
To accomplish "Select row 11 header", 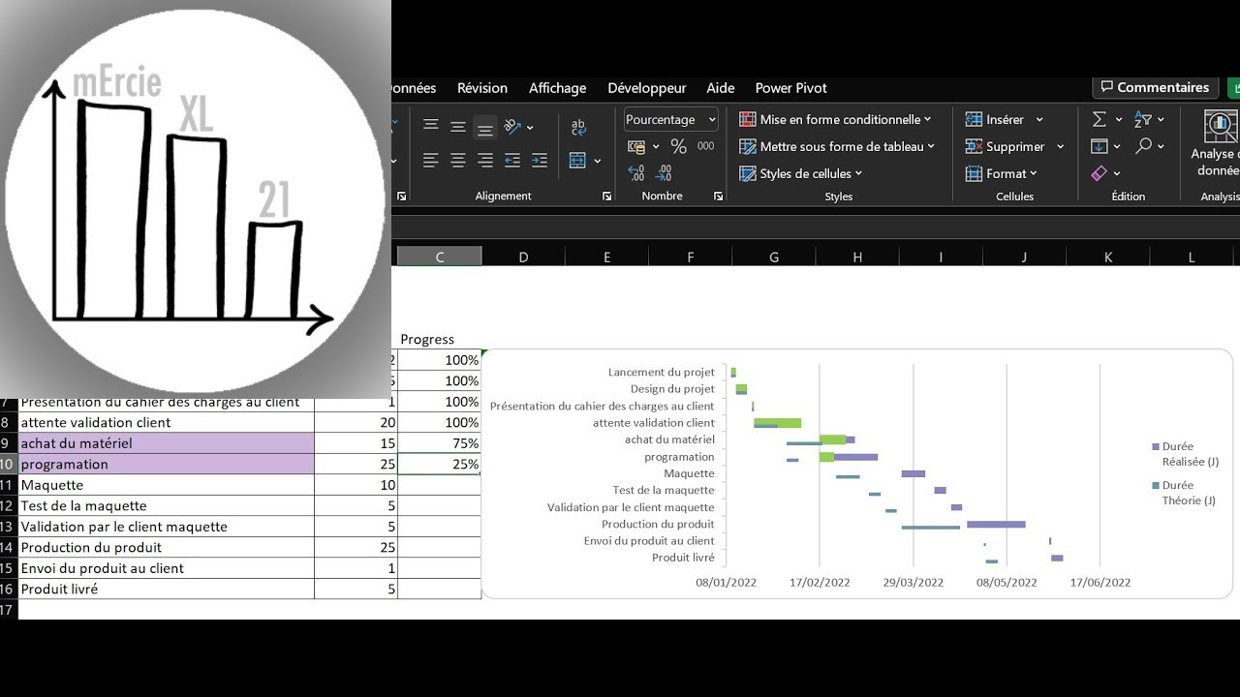I will point(8,485).
